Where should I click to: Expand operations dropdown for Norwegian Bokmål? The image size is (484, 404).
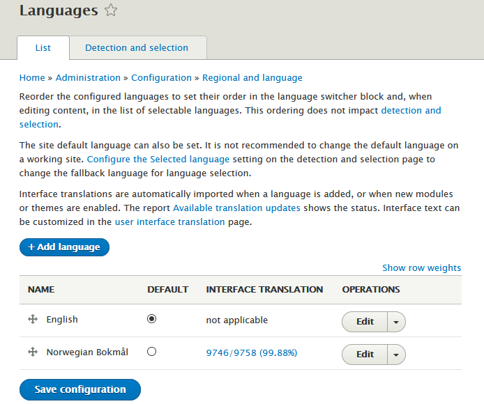pyautogui.click(x=396, y=355)
